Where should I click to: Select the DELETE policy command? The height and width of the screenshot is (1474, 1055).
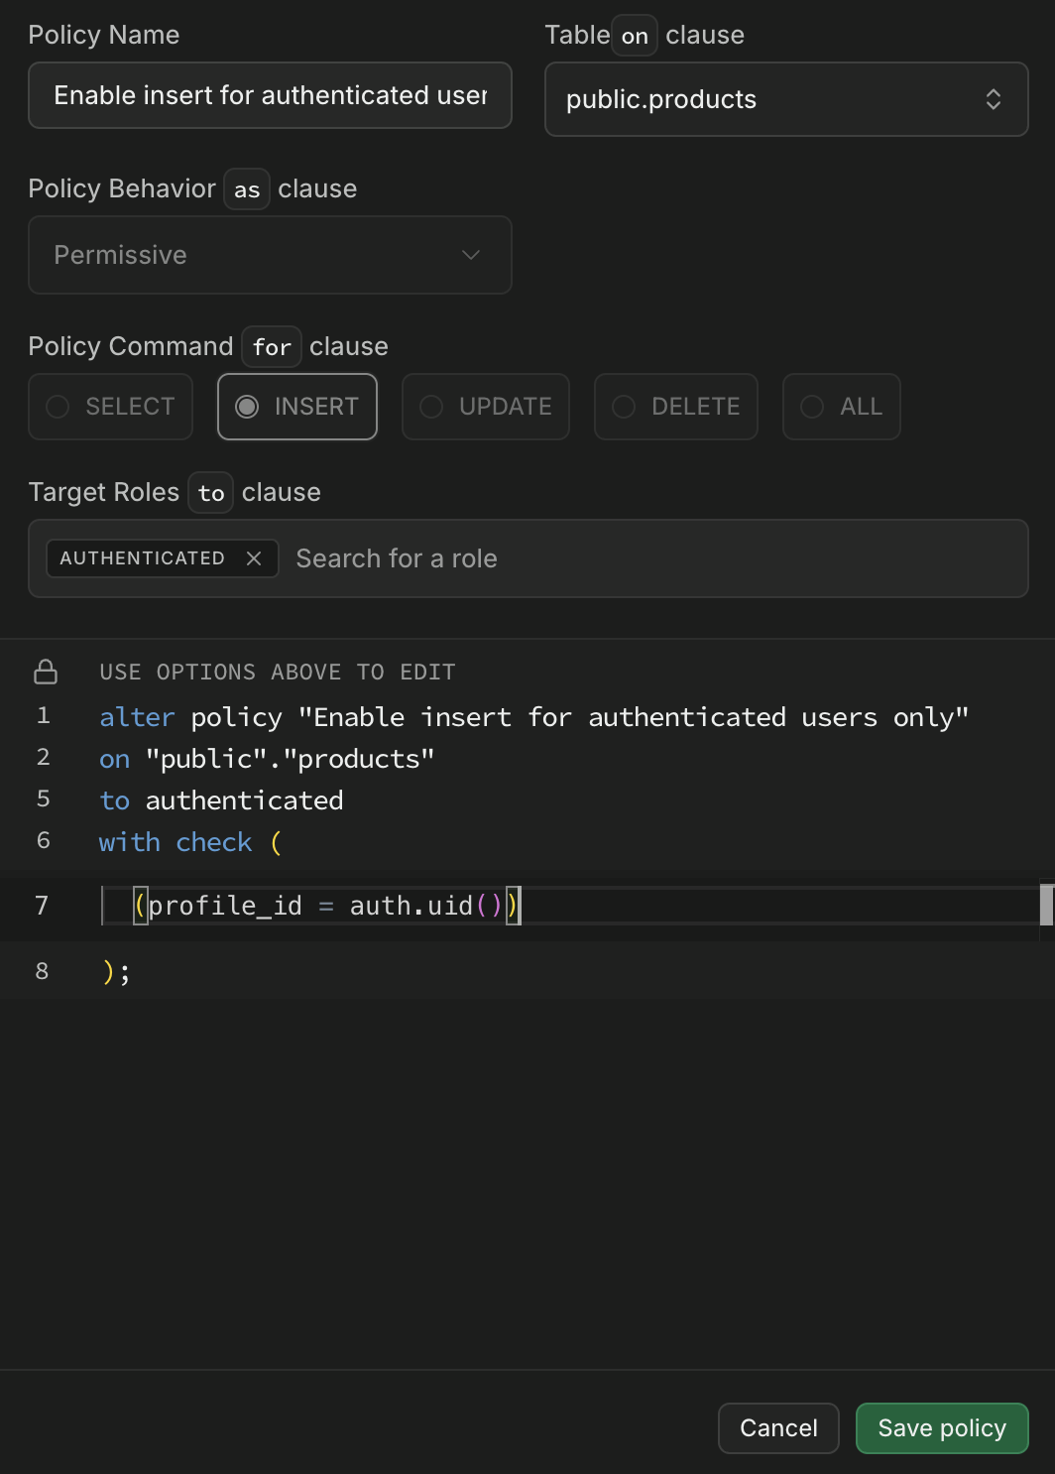point(676,407)
